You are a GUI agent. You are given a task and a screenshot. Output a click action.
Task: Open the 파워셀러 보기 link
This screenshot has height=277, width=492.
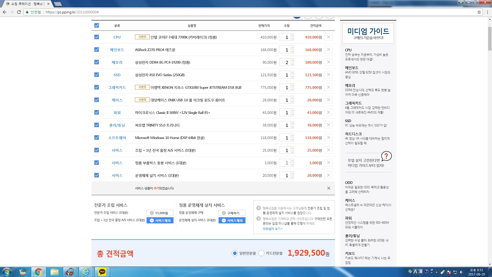coord(272,229)
